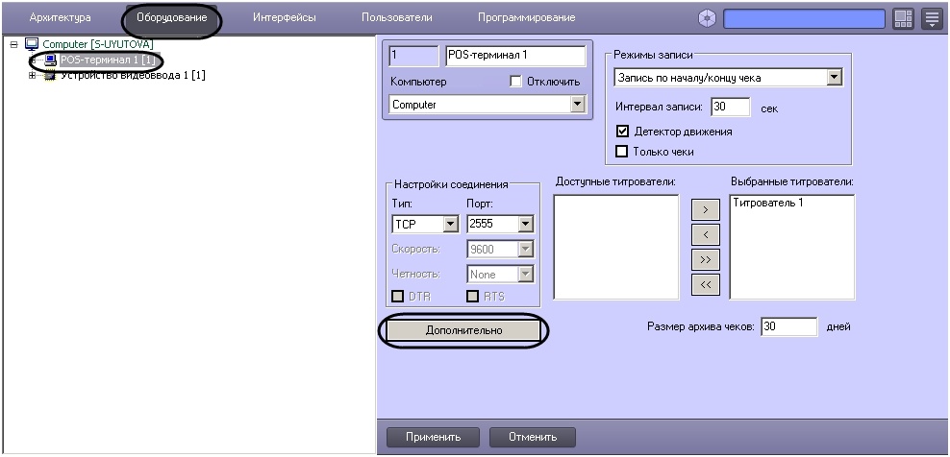Move all items left with << button
The width and height of the screenshot is (950, 457).
pos(705,283)
